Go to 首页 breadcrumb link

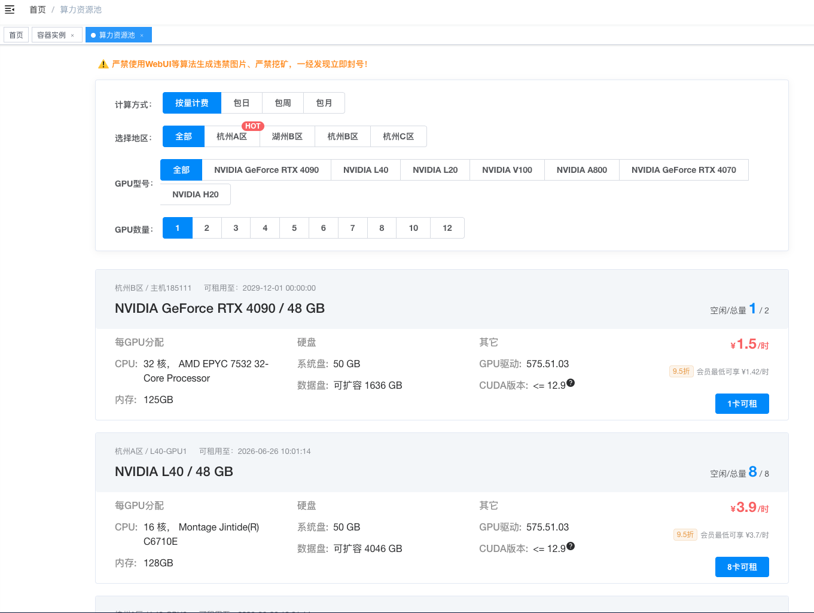pos(38,10)
